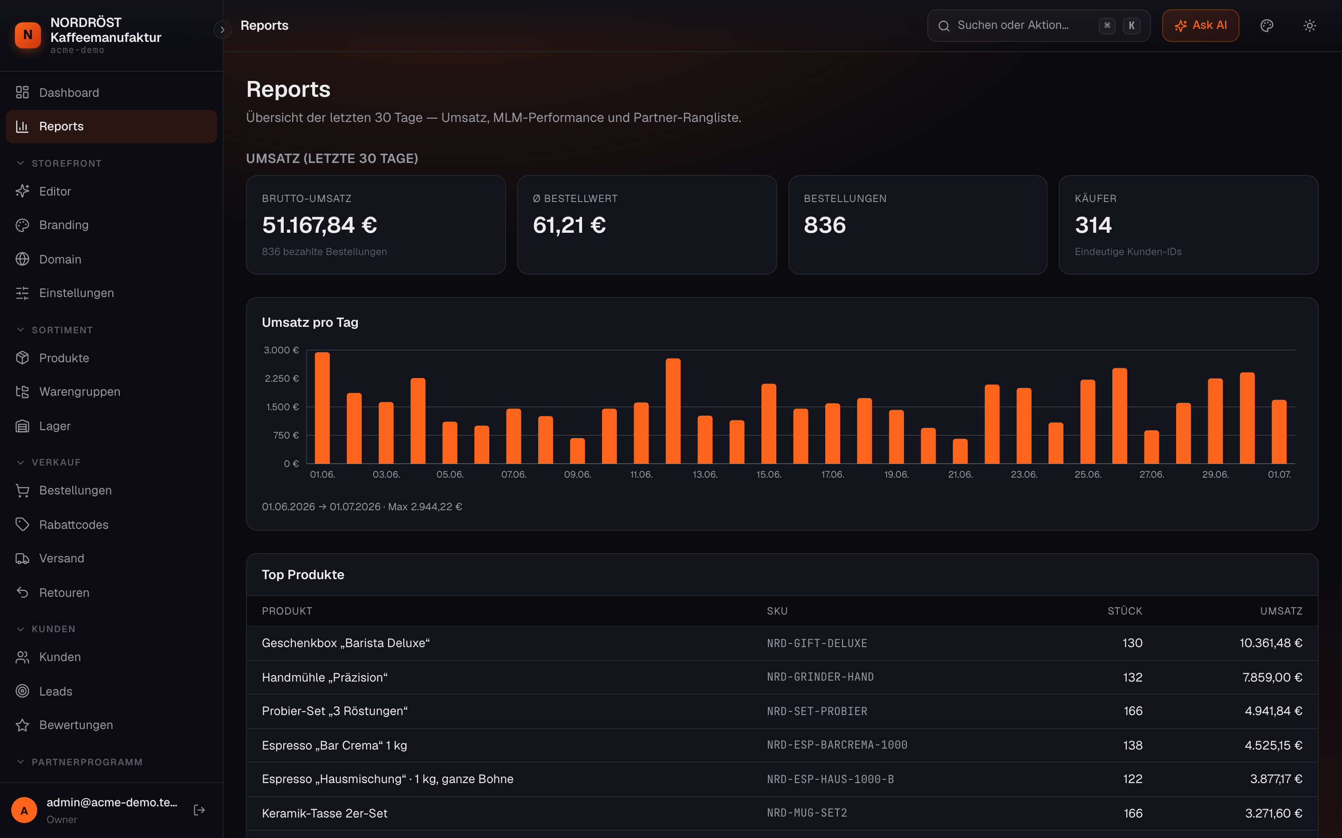Screen dimensions: 1342x838
Task: Select the Versand menu entry
Action: (x=111, y=558)
